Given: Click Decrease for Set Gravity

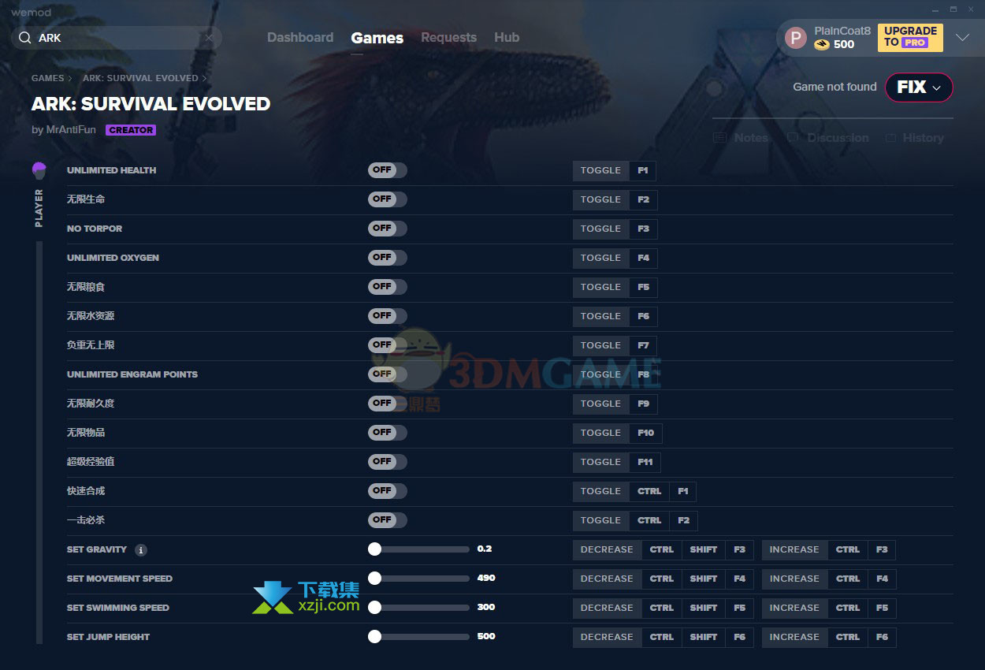Looking at the screenshot, I should coord(607,549).
